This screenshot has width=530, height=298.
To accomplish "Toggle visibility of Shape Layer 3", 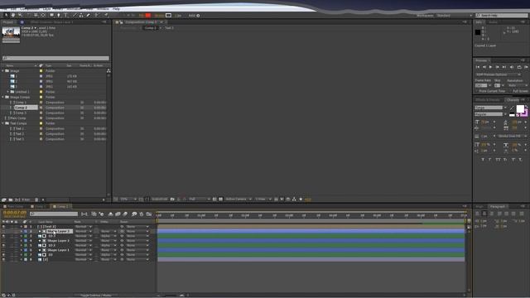I will 3,231.
